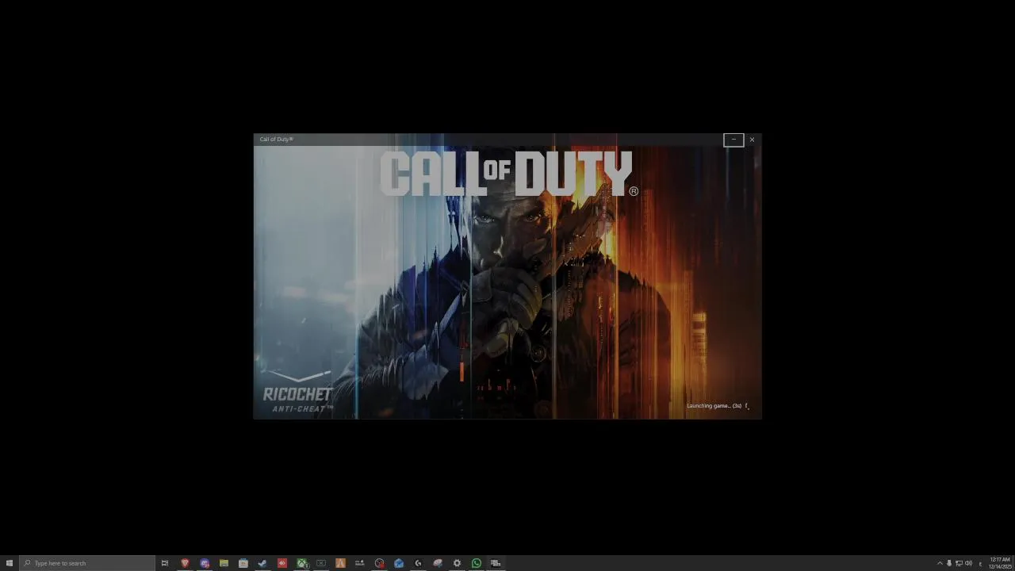Minimize the Call of Duty launcher window
Viewport: 1015px width, 571px height.
[733, 140]
